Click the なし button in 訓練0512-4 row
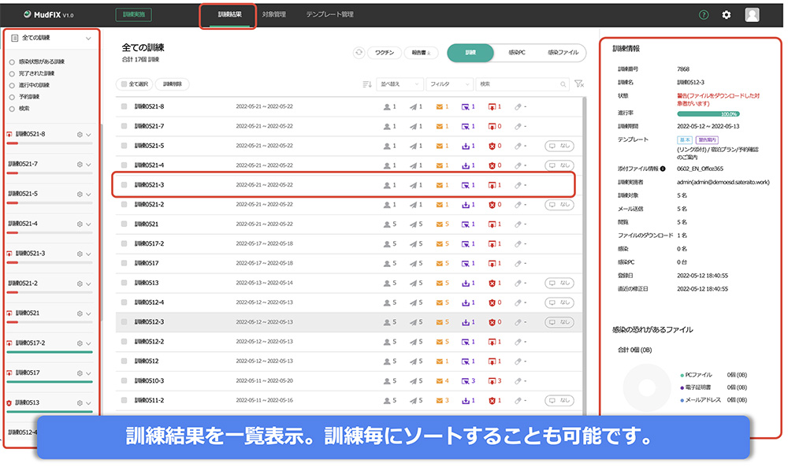Screen dimensions: 788x471 (x=559, y=302)
